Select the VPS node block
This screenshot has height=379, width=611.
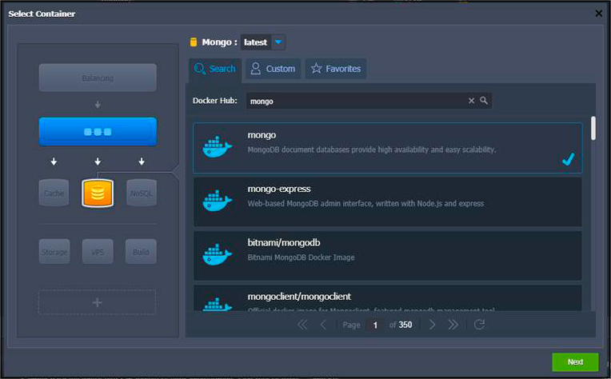(x=98, y=252)
